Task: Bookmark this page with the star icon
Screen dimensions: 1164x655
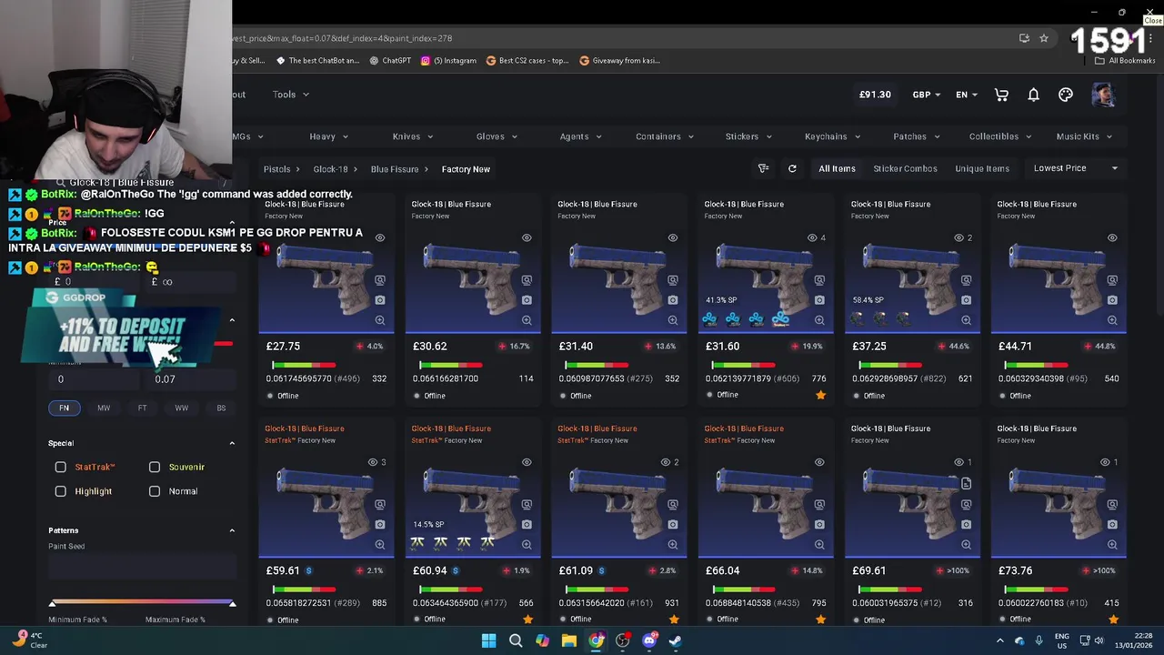Action: 1044,38
